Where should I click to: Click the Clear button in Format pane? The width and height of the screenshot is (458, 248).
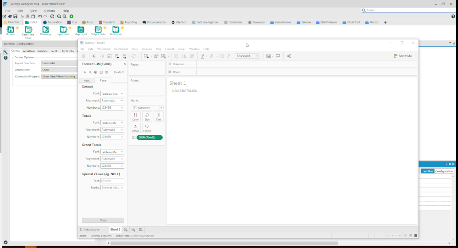pyautogui.click(x=103, y=220)
